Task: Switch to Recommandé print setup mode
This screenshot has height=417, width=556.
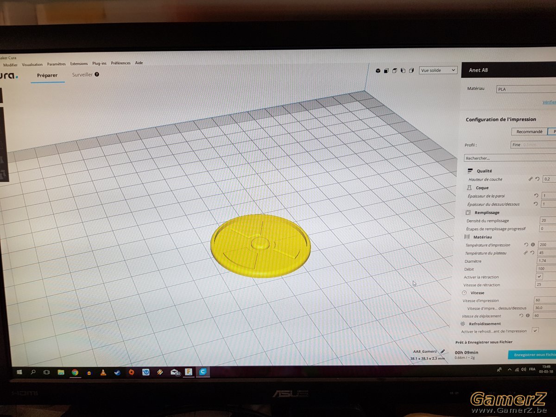Action: point(529,132)
